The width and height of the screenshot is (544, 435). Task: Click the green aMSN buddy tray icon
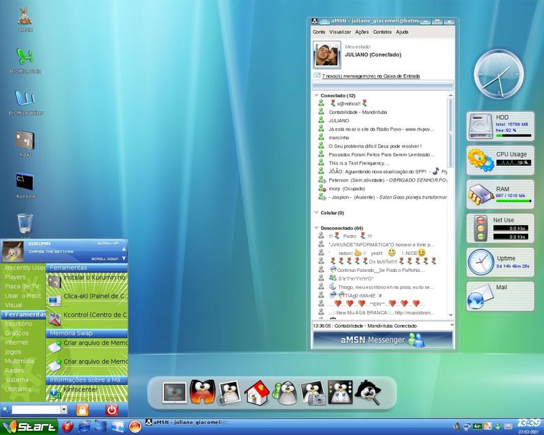click(x=498, y=426)
